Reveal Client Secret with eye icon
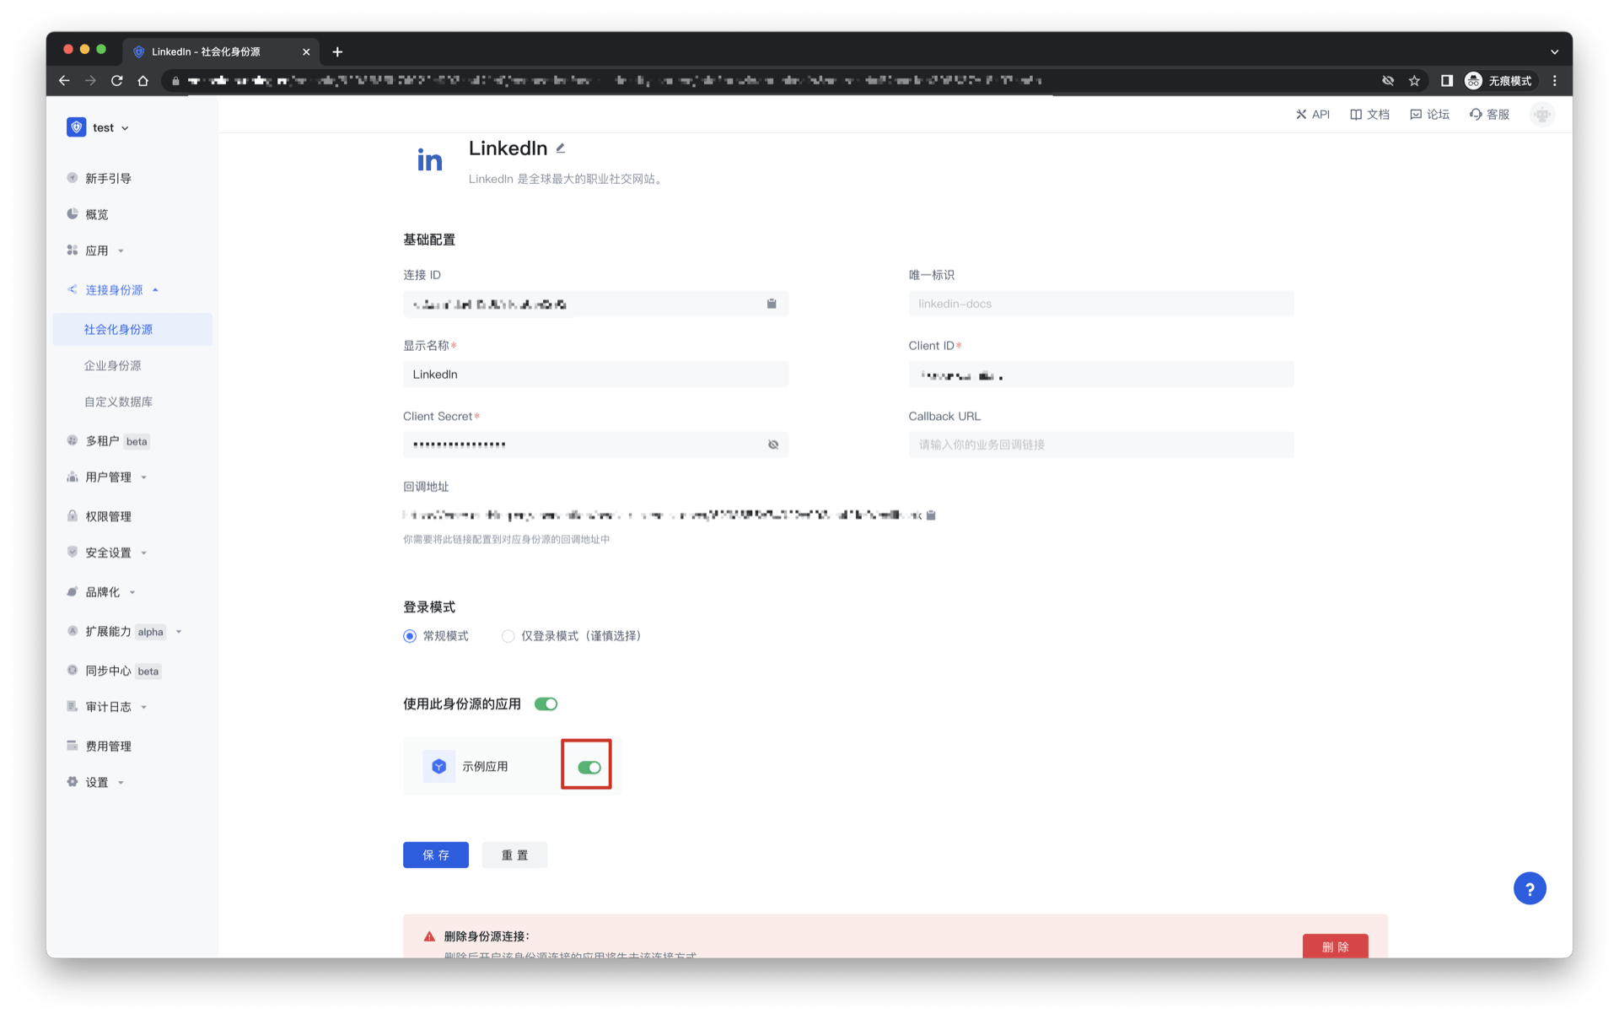 point(772,445)
